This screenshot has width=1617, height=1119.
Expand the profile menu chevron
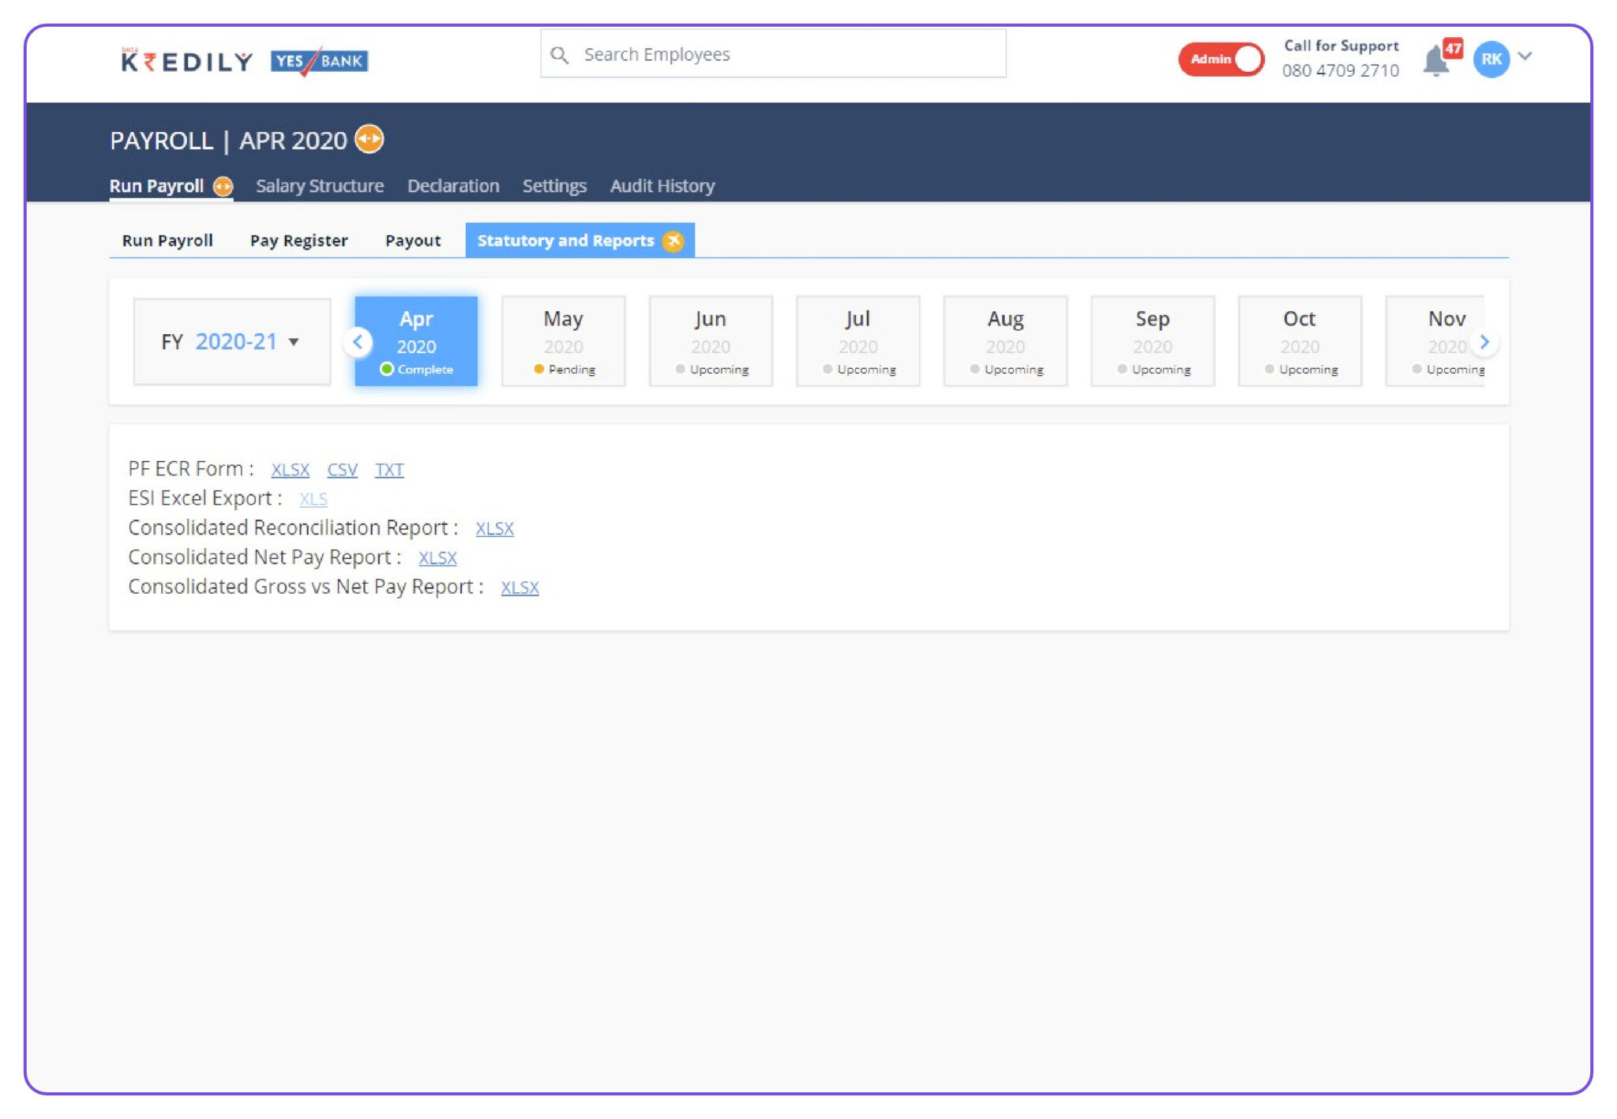(1525, 56)
